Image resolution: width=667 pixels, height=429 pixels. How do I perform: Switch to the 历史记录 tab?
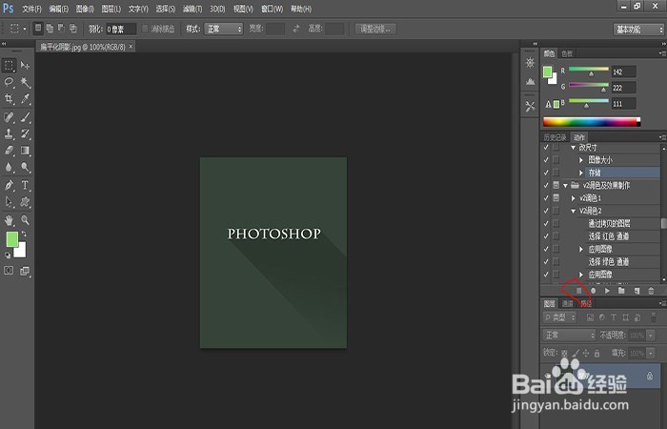(556, 137)
